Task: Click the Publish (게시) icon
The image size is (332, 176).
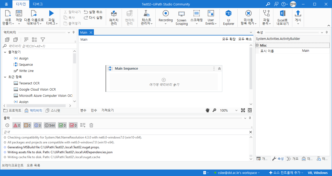Action: tap(298, 13)
